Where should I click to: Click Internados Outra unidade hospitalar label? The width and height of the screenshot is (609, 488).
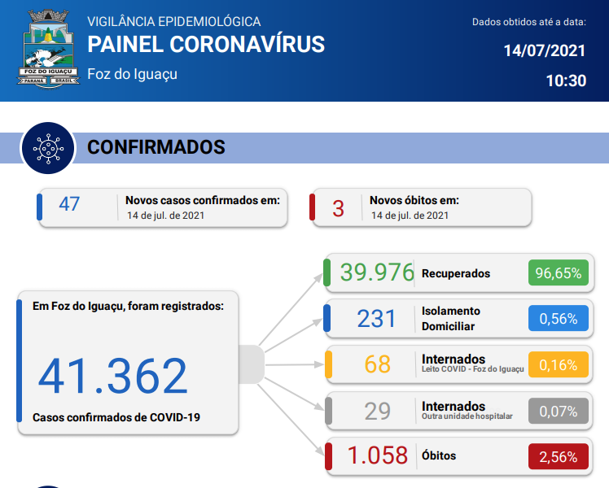pyautogui.click(x=467, y=411)
